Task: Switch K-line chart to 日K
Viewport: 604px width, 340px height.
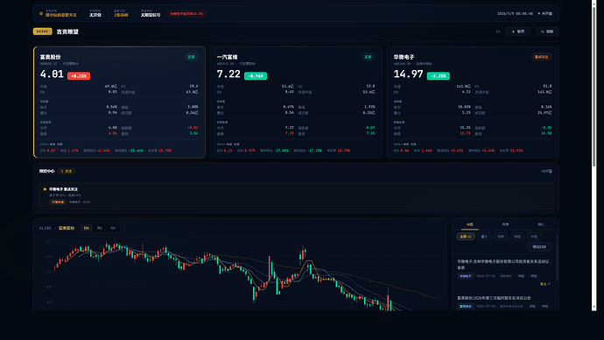Action: click(87, 228)
